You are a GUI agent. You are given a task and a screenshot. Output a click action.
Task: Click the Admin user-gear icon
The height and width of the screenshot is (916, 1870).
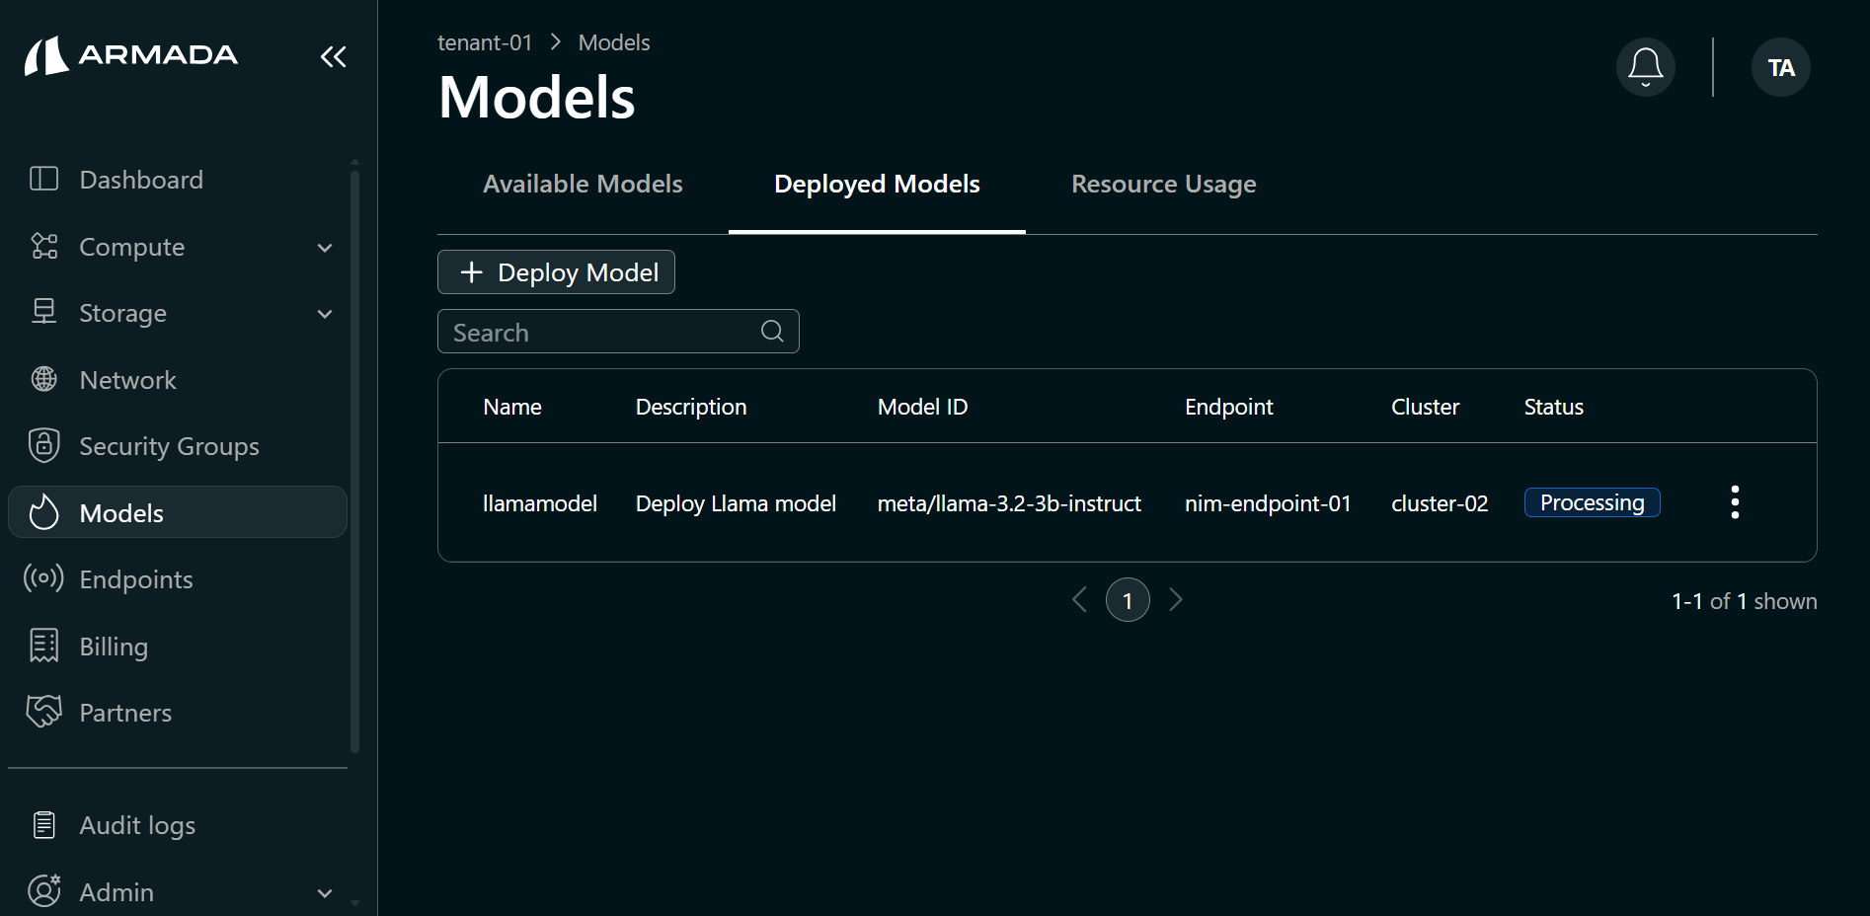pyautogui.click(x=44, y=890)
